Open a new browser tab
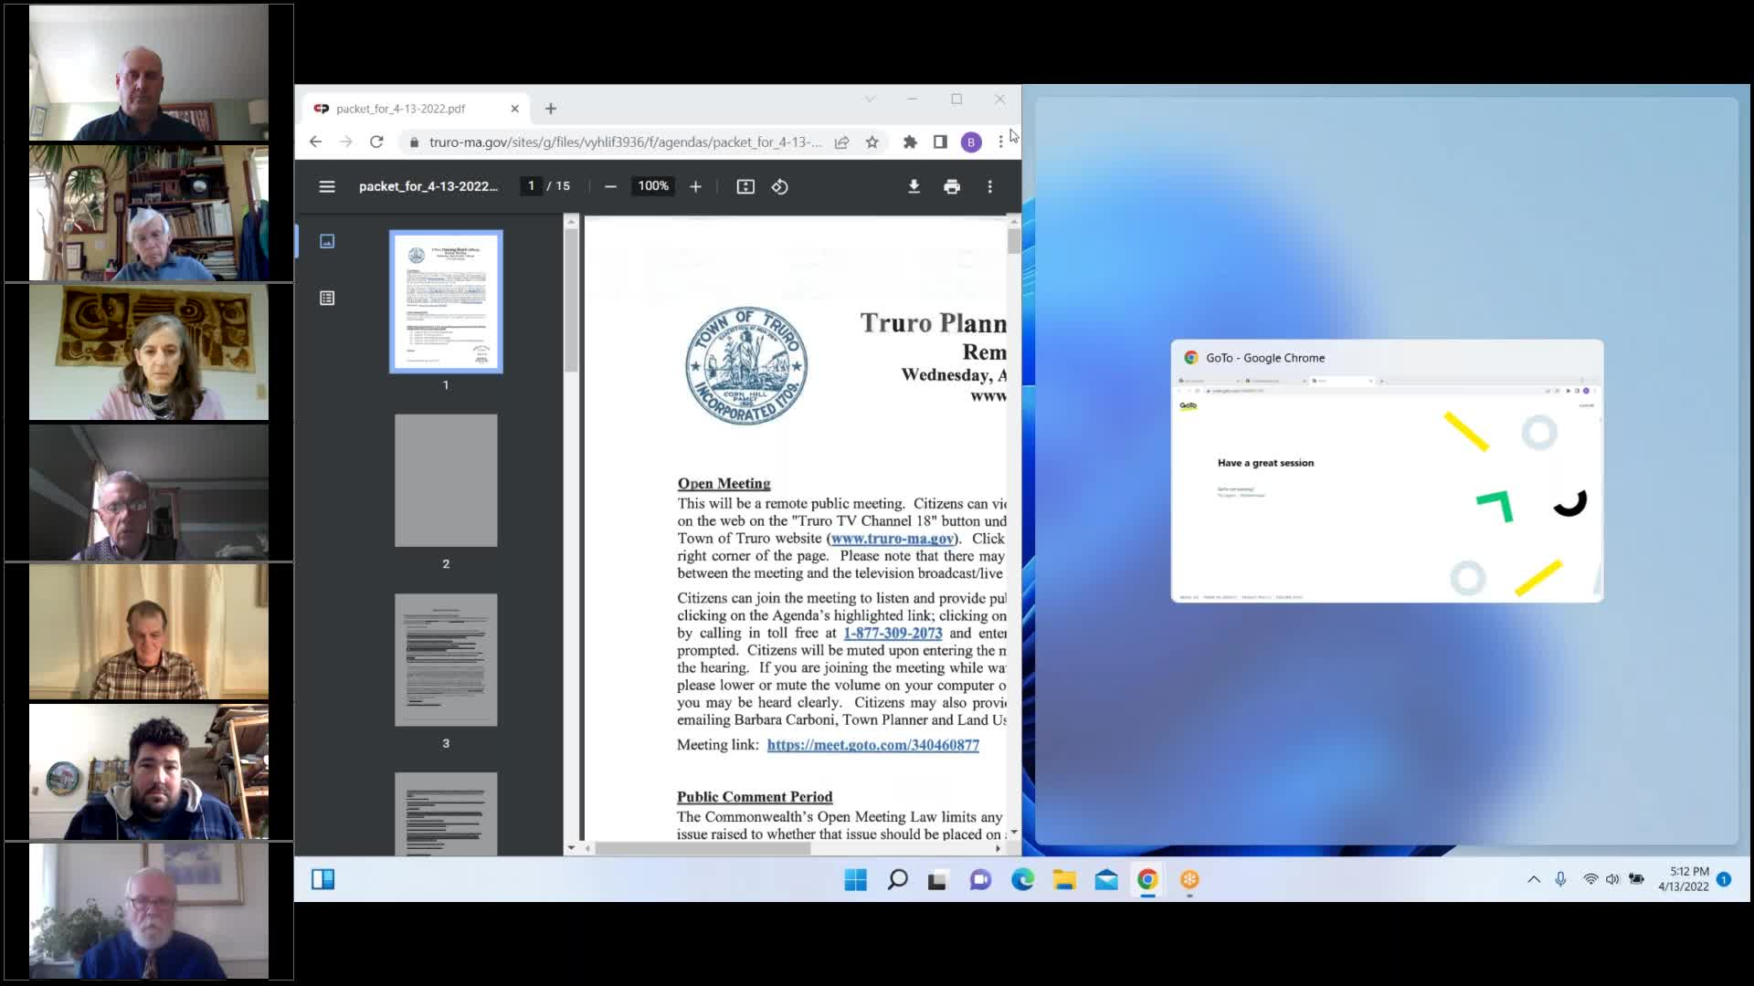The width and height of the screenshot is (1754, 986). coord(551,109)
